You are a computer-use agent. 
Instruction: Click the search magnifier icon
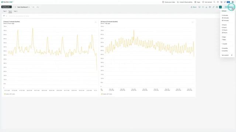tap(214, 2)
